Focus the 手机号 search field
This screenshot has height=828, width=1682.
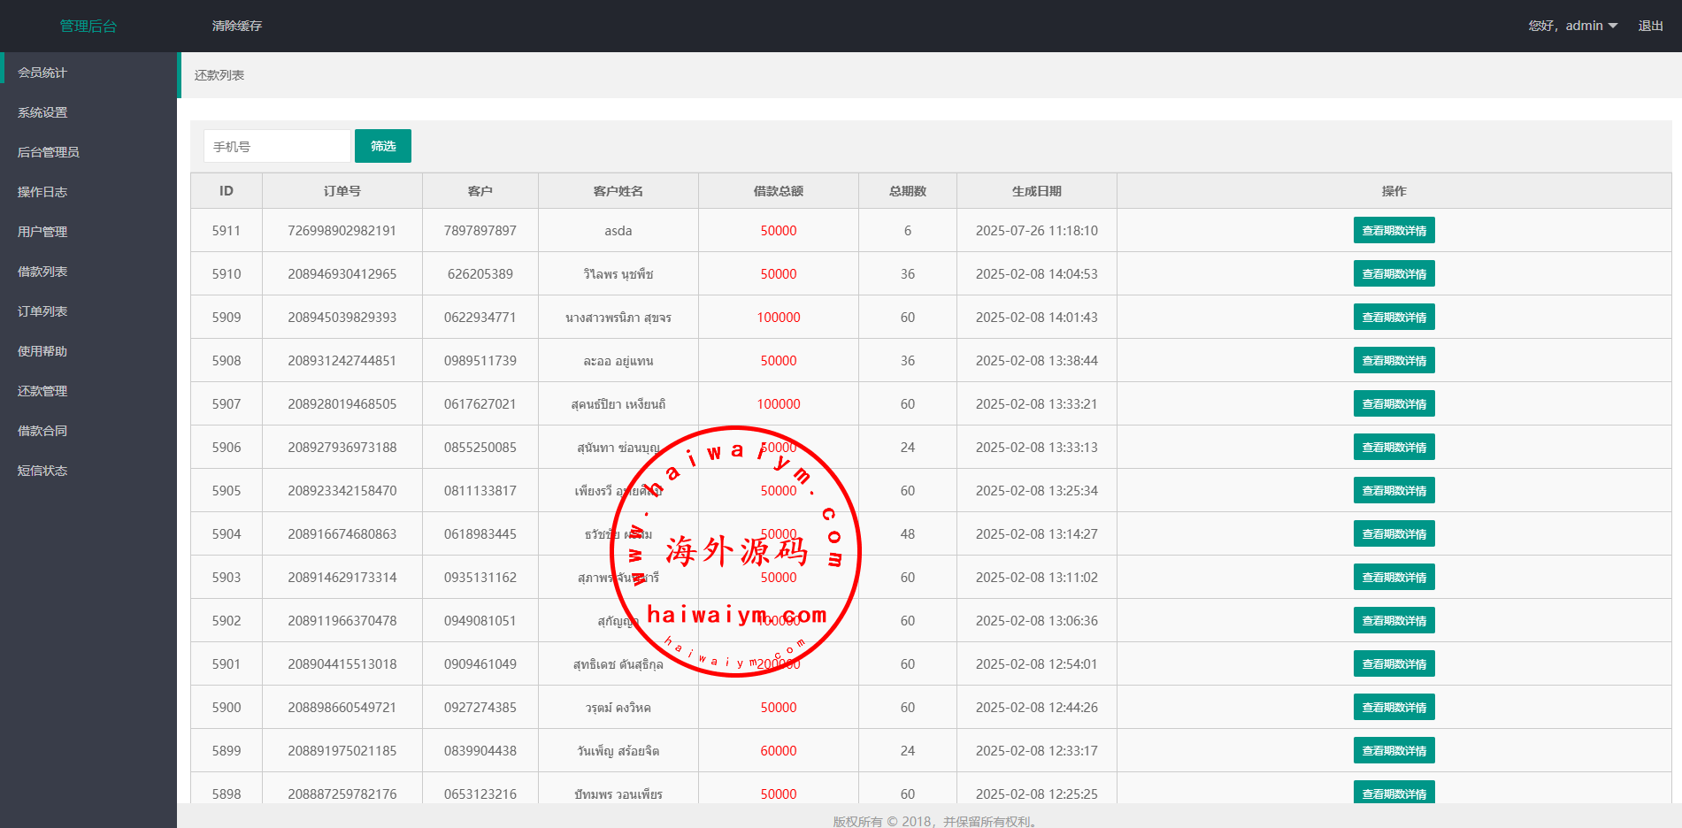coord(277,146)
